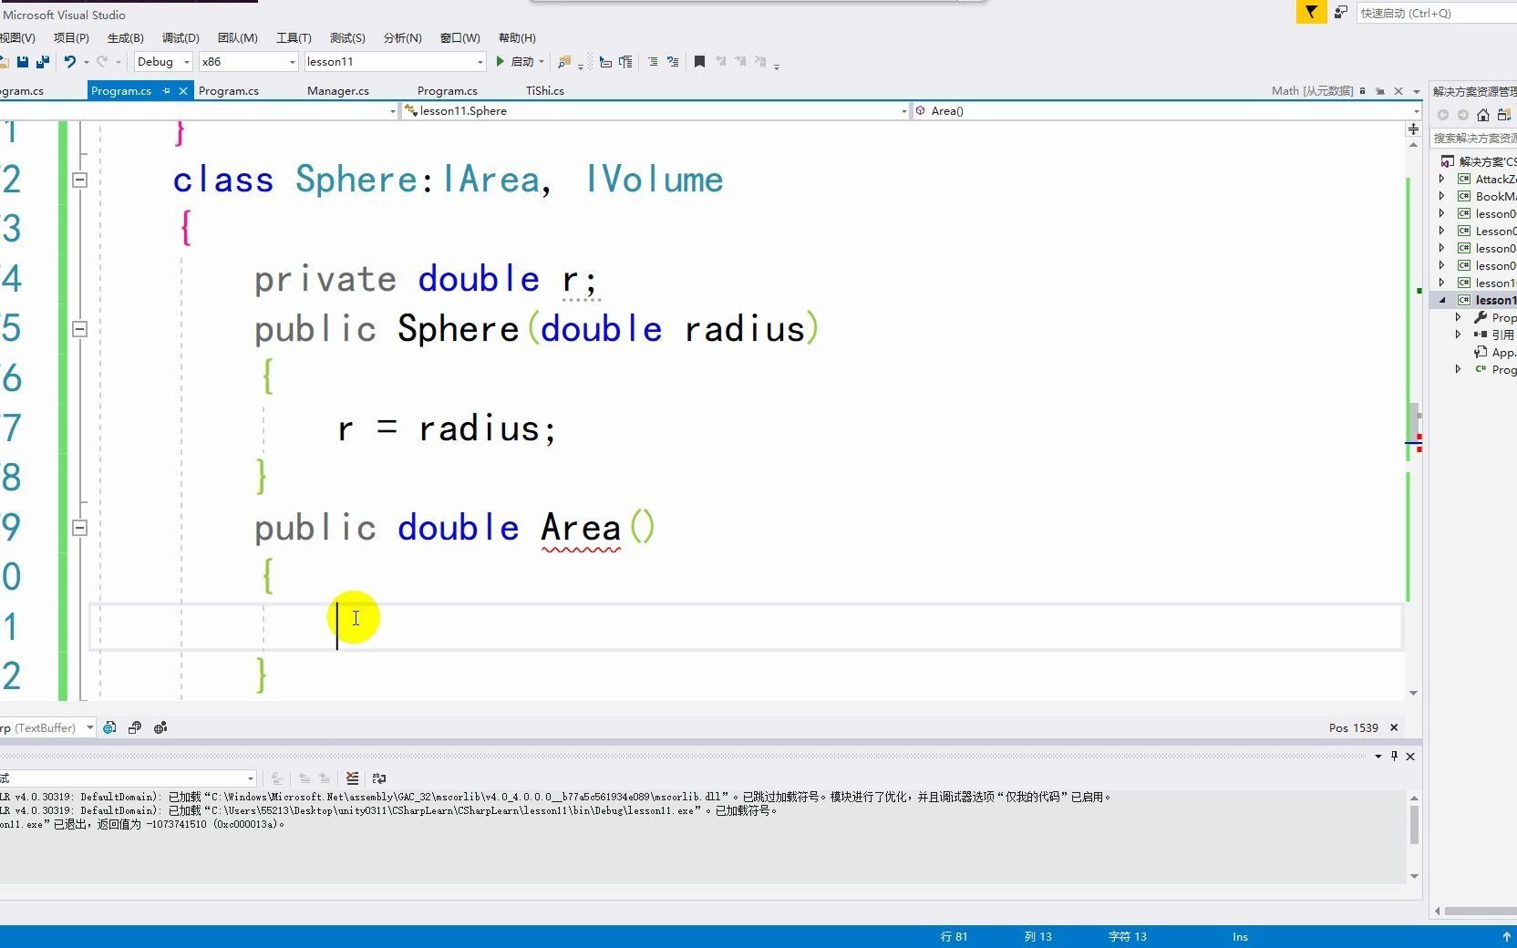Open the 生成(B) menu

(x=126, y=37)
